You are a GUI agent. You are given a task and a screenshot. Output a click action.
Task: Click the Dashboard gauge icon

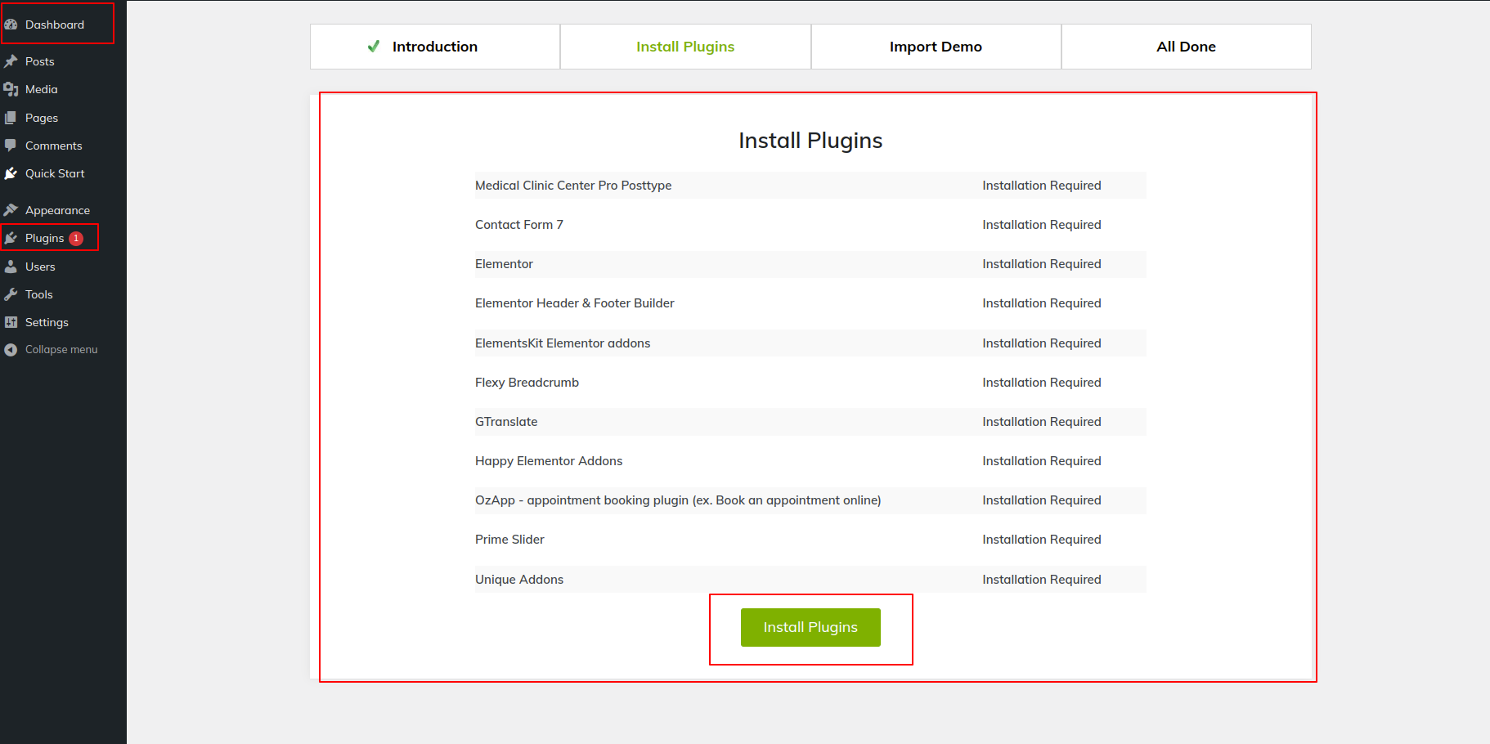pos(11,25)
